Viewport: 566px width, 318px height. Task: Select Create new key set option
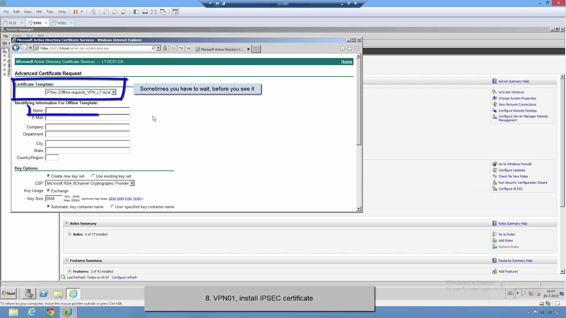pos(49,176)
